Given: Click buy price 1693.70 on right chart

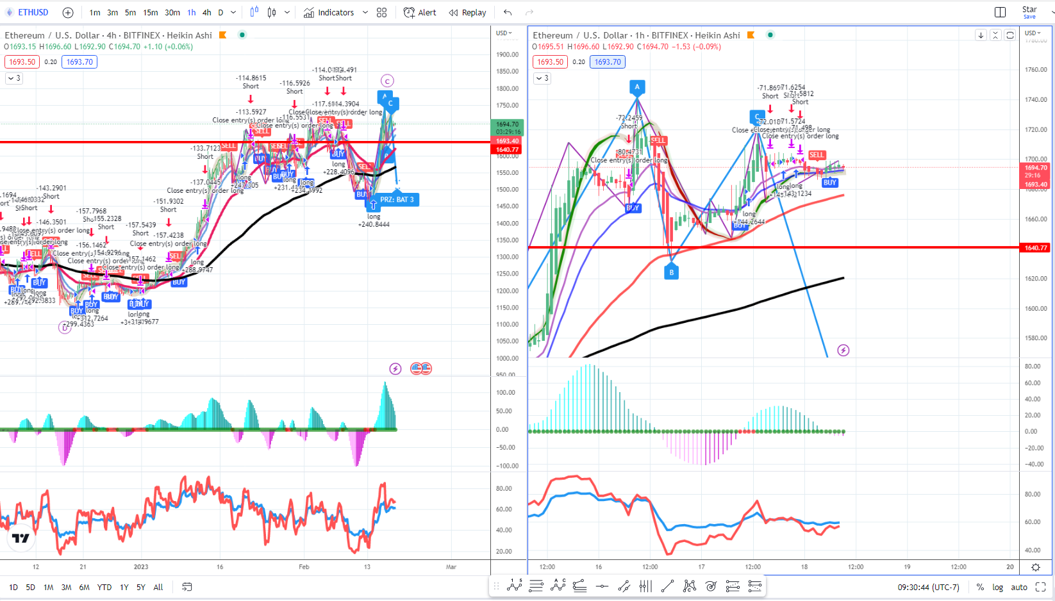Looking at the screenshot, I should (608, 62).
